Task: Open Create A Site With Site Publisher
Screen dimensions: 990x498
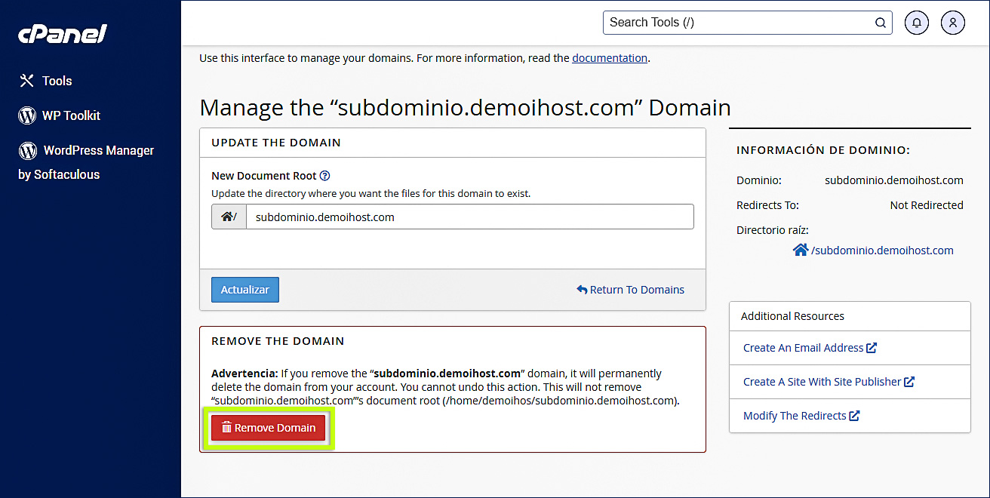Action: click(x=829, y=382)
